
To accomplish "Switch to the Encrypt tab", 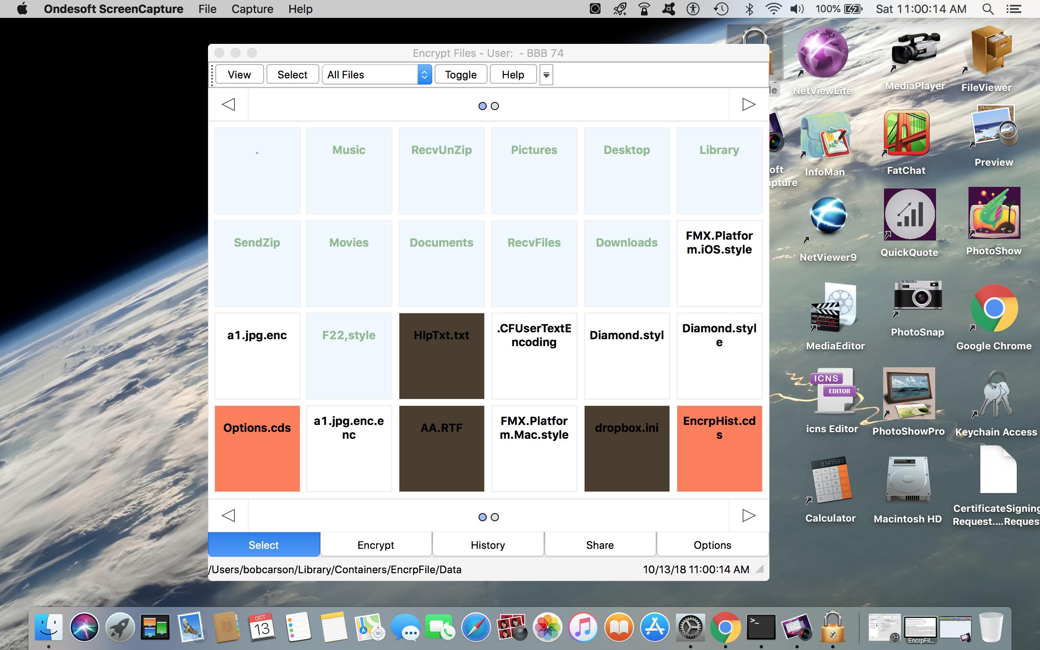I will [376, 545].
